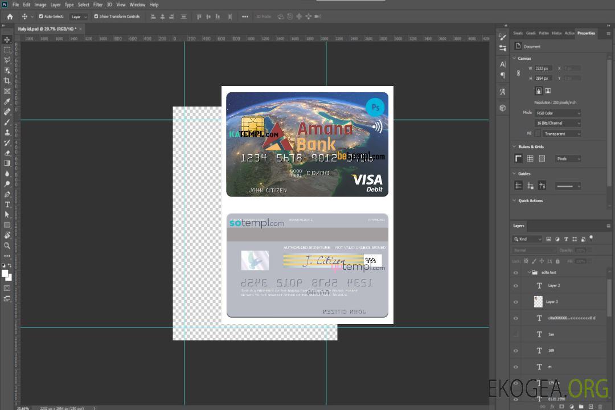Open the Pixels ruler units dropdown
The image size is (615, 410).
click(568, 158)
